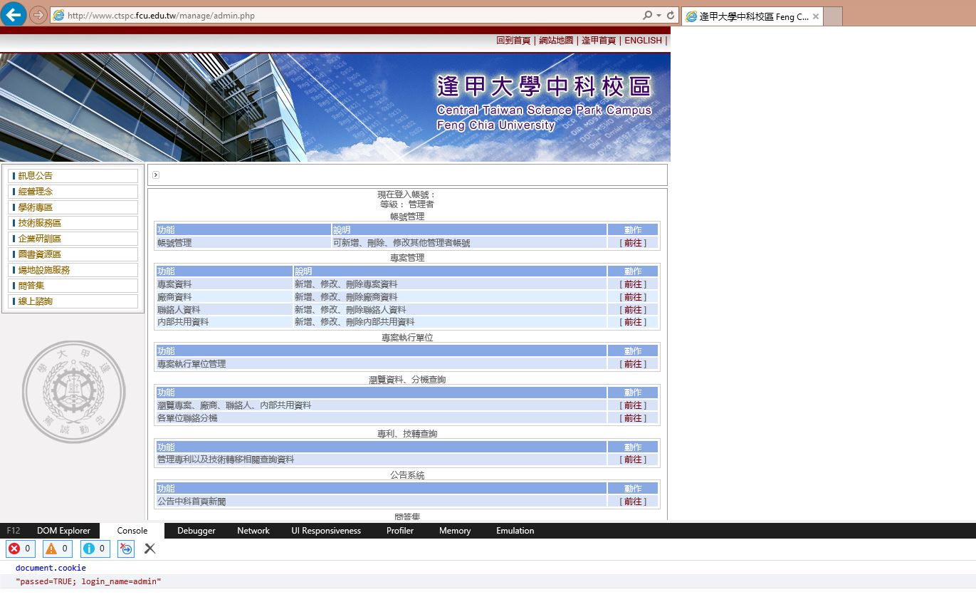
Task: Click 前往 for 廠商資料 row
Action: (x=633, y=297)
